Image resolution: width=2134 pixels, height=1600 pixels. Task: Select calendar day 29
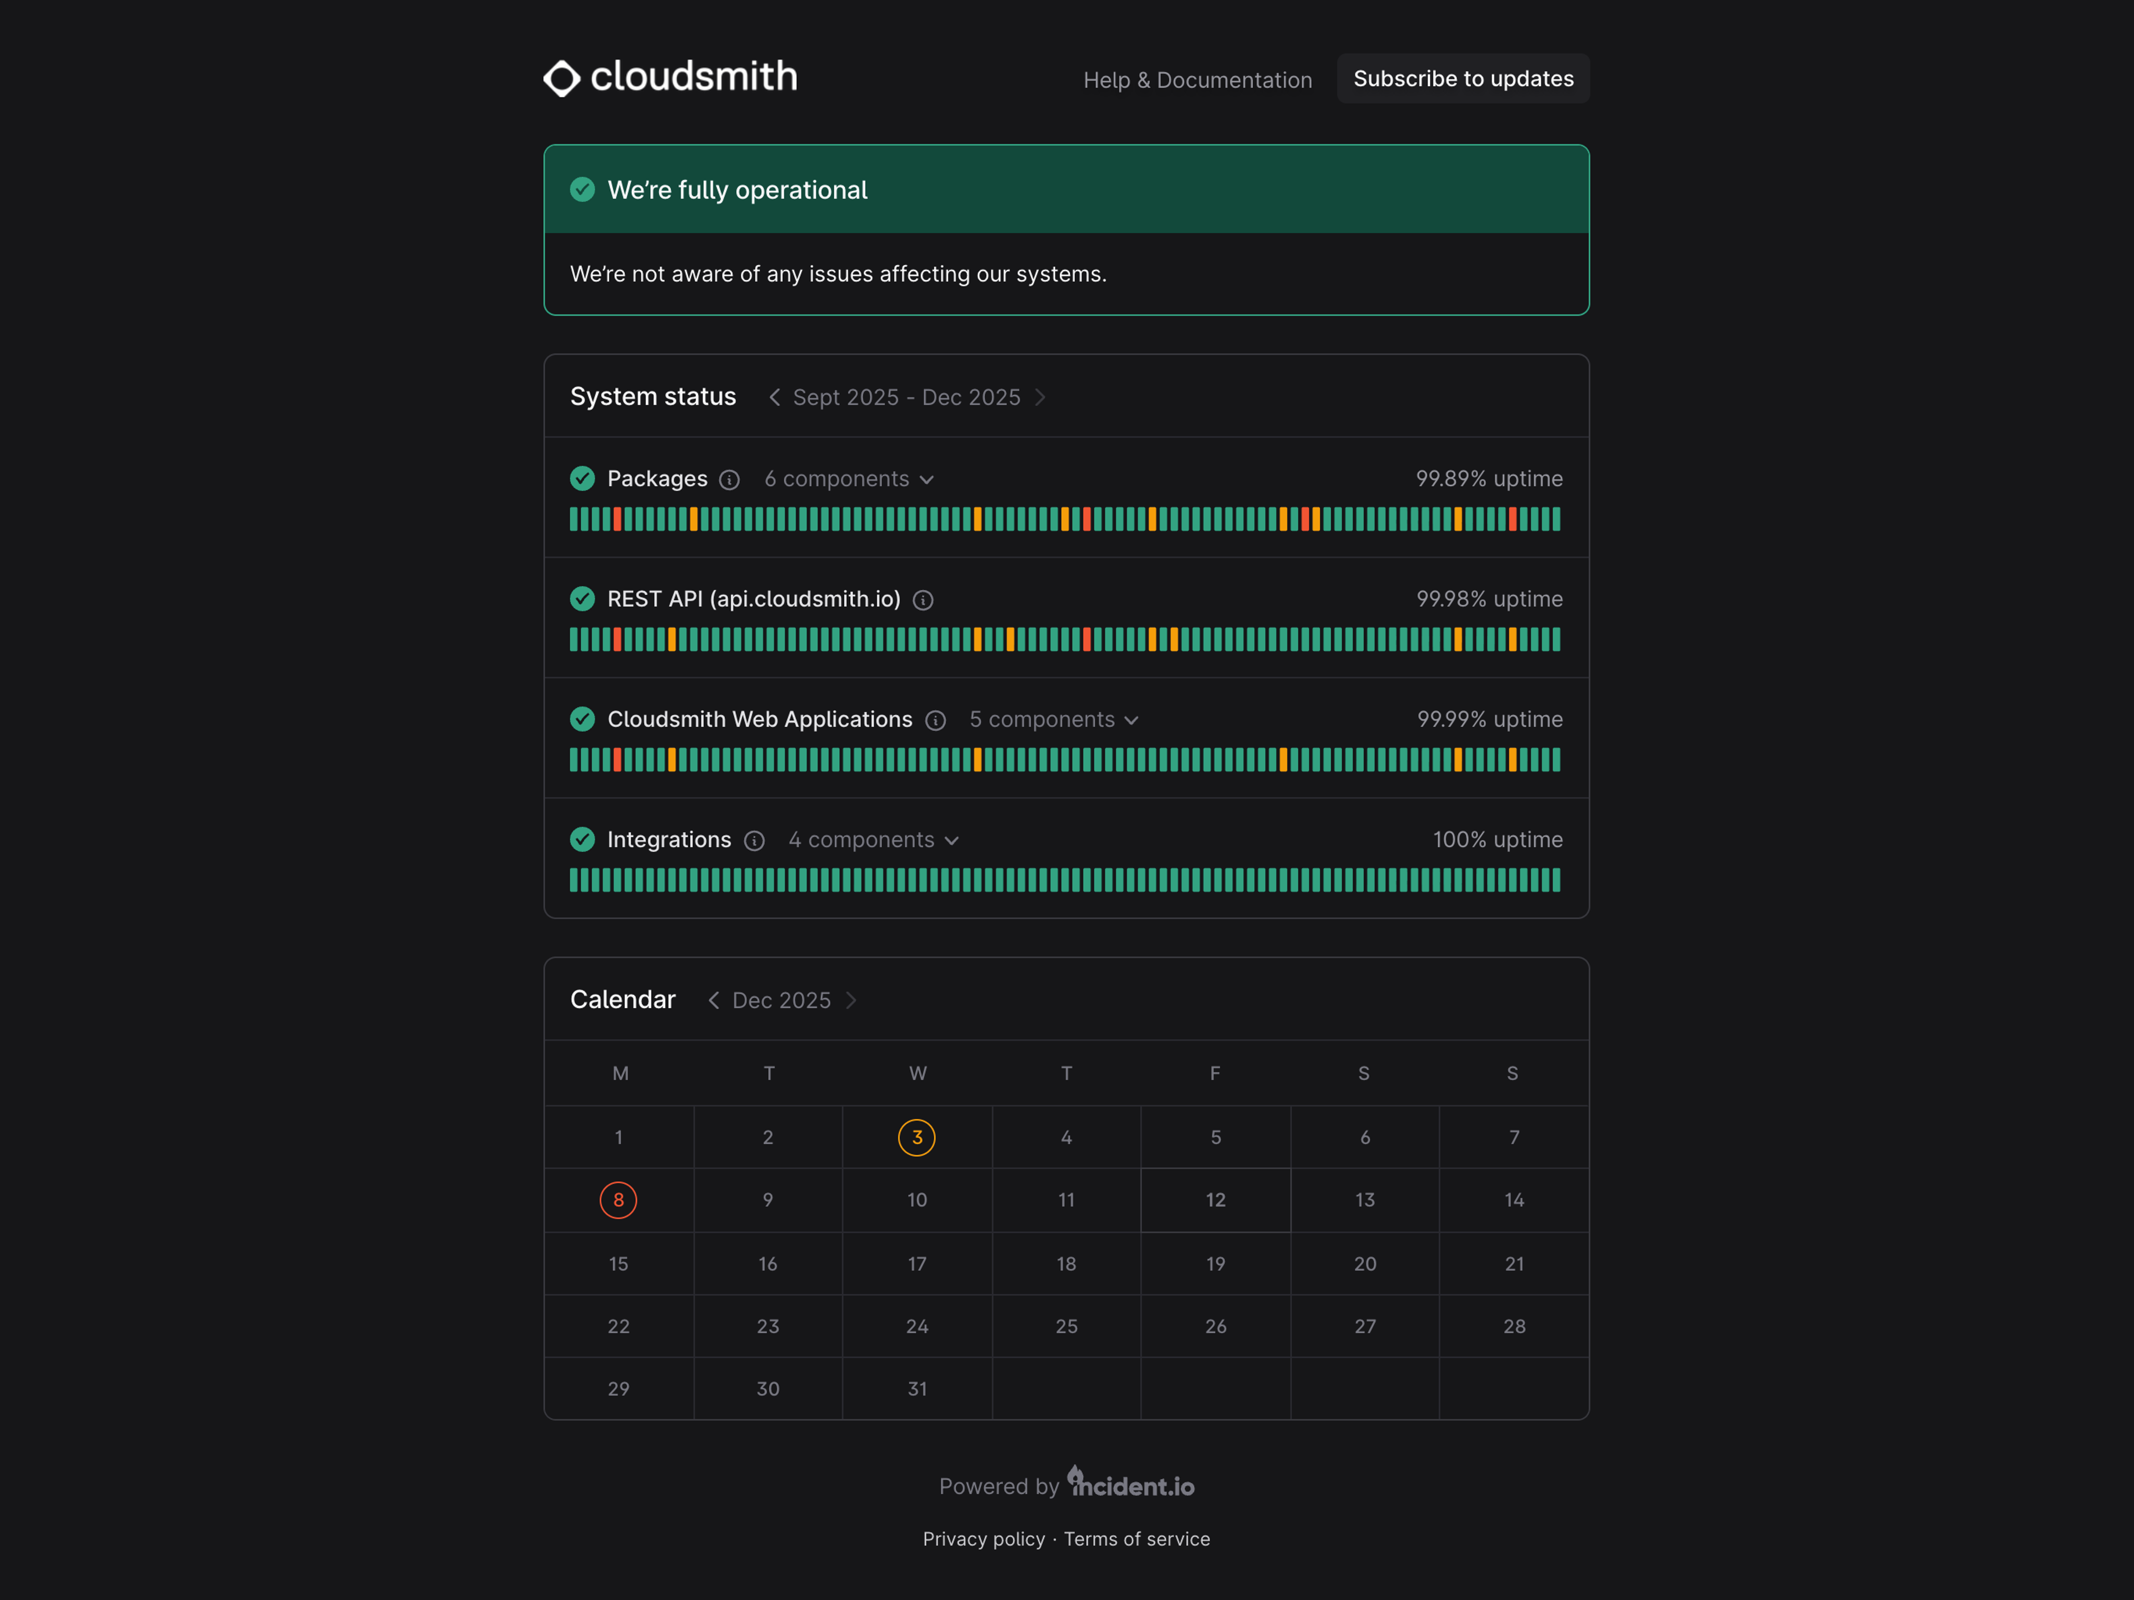tap(619, 1389)
